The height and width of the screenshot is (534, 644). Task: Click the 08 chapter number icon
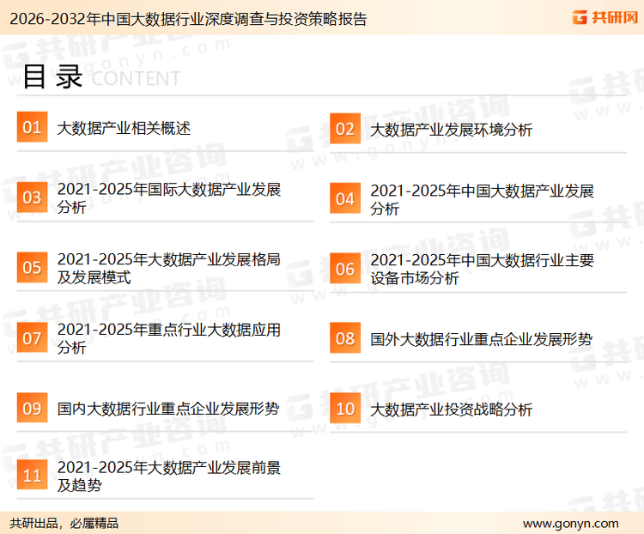pyautogui.click(x=345, y=338)
